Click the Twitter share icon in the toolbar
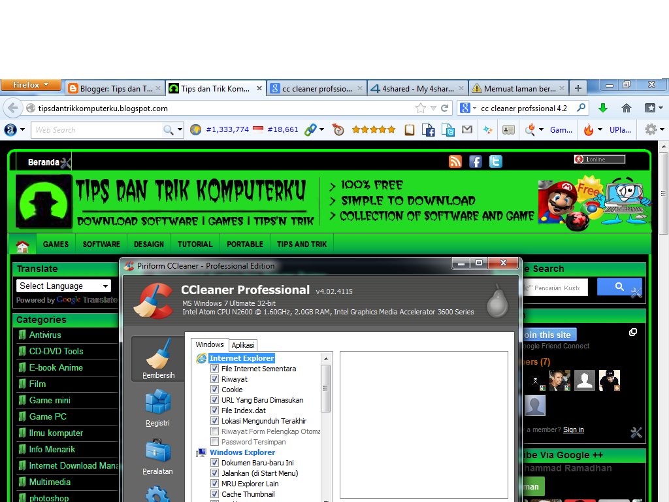 pyautogui.click(x=448, y=130)
